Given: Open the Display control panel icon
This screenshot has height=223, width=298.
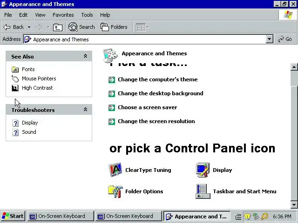Looking at the screenshot, I should pos(203,170).
